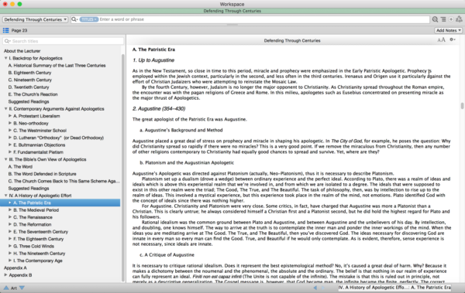Collapse II. Contemporary Arguments Against Apologetics

pyautogui.click(x=5, y=108)
